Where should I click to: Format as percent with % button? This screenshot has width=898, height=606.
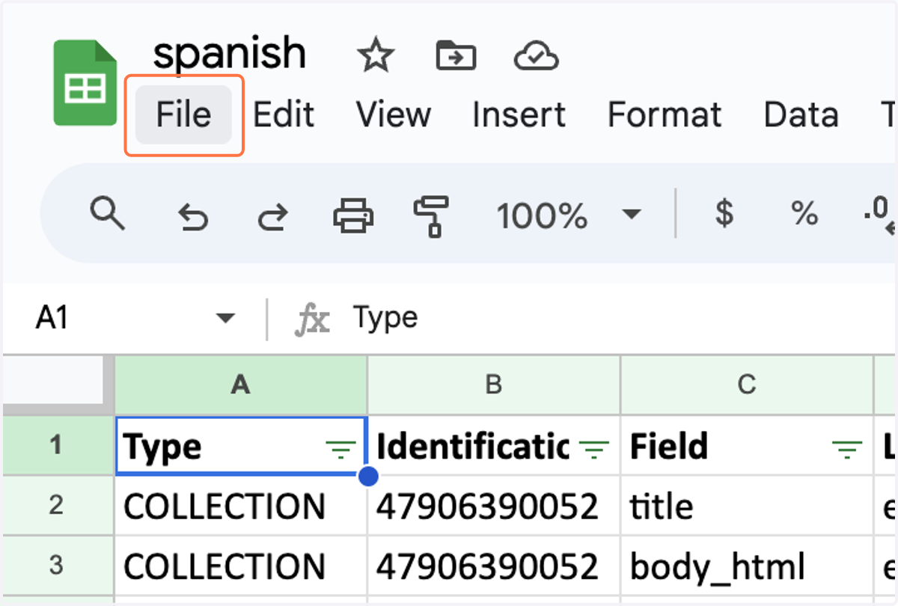coord(804,214)
